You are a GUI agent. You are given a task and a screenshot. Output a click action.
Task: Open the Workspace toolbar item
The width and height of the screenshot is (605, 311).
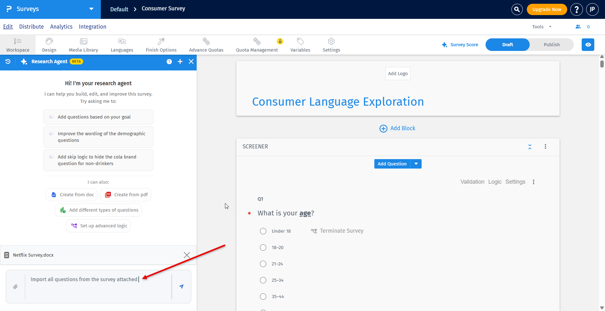coord(18,45)
